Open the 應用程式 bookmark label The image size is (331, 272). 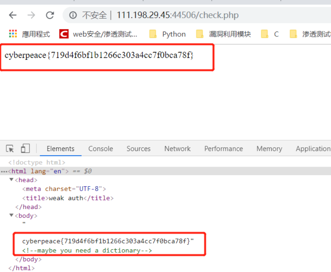(36, 34)
